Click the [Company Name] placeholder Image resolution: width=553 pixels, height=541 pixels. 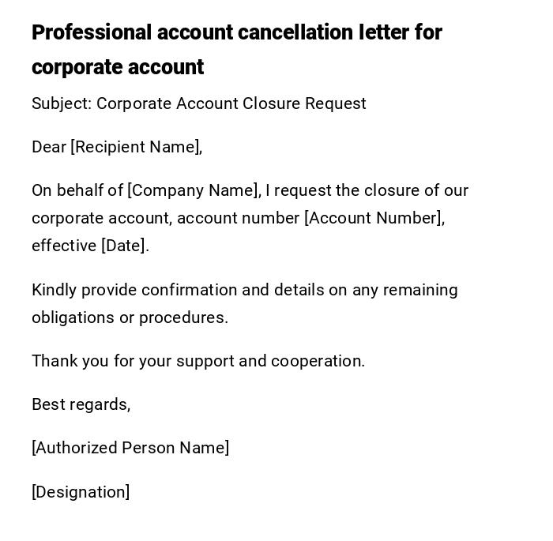click(194, 190)
